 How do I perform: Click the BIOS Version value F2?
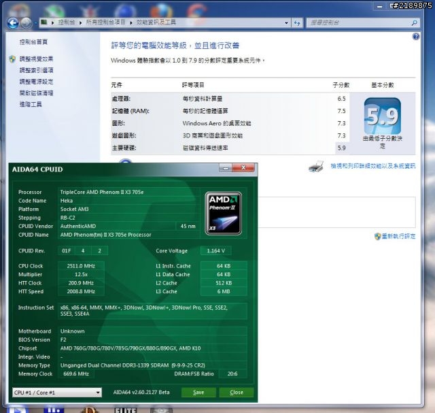point(63,340)
